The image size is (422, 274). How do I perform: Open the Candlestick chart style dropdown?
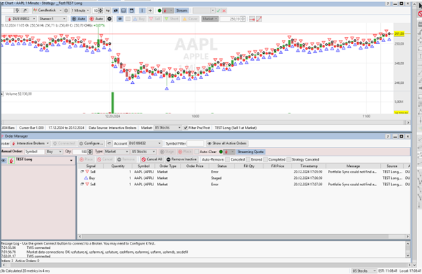tap(47, 10)
